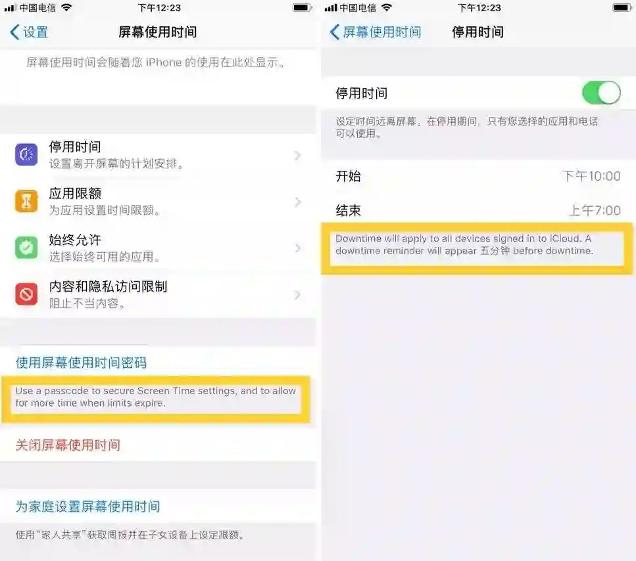Tap 关闭屏幕使用时间 red button

[x=68, y=445]
